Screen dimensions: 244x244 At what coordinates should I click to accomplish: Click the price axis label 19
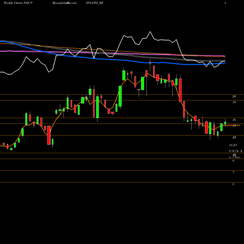234,102
